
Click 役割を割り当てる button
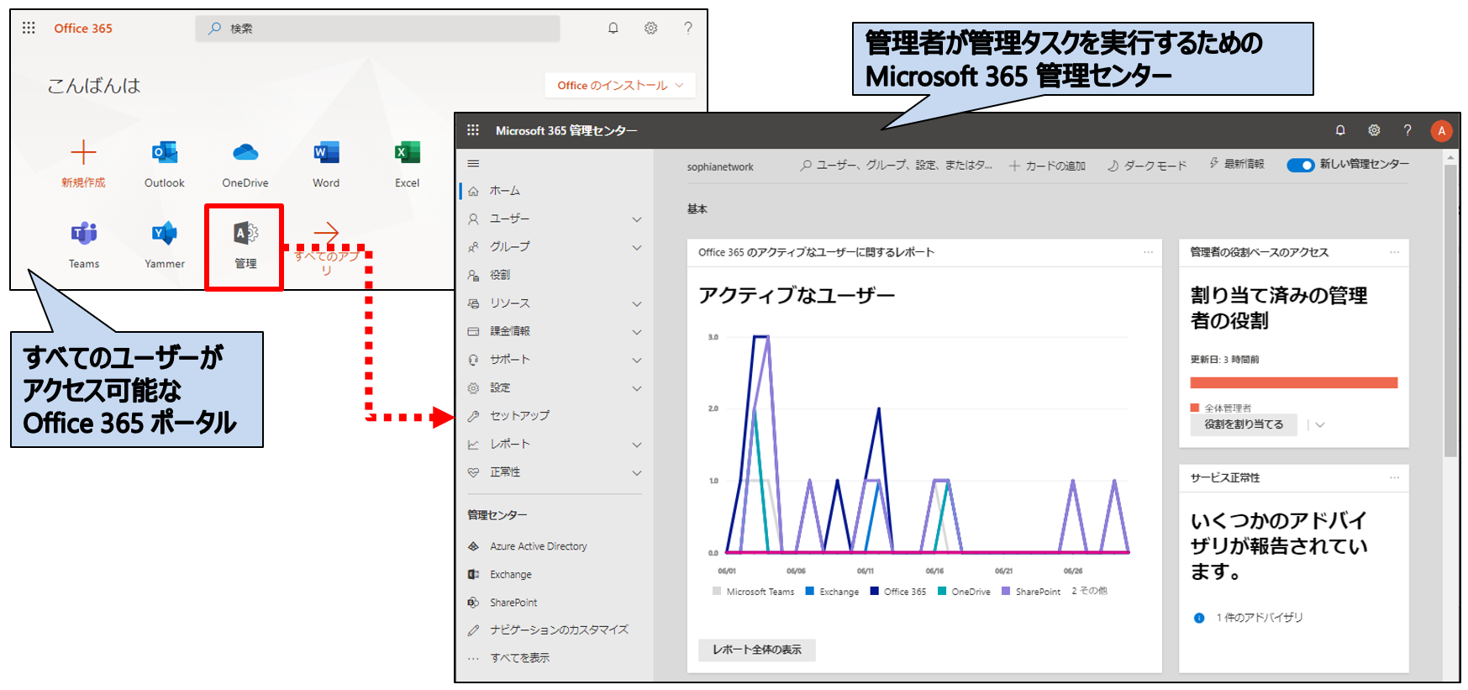coord(1244,424)
